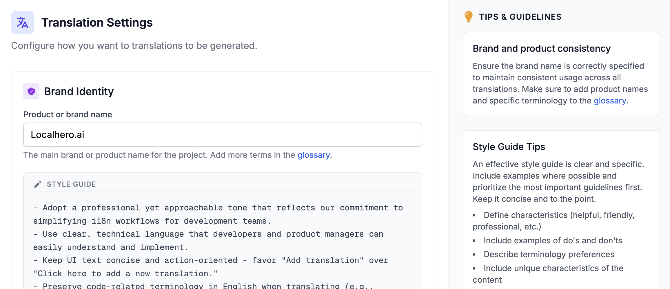Click the Style Guide pencil icon
Screen dimensions: 670x289
coord(38,184)
